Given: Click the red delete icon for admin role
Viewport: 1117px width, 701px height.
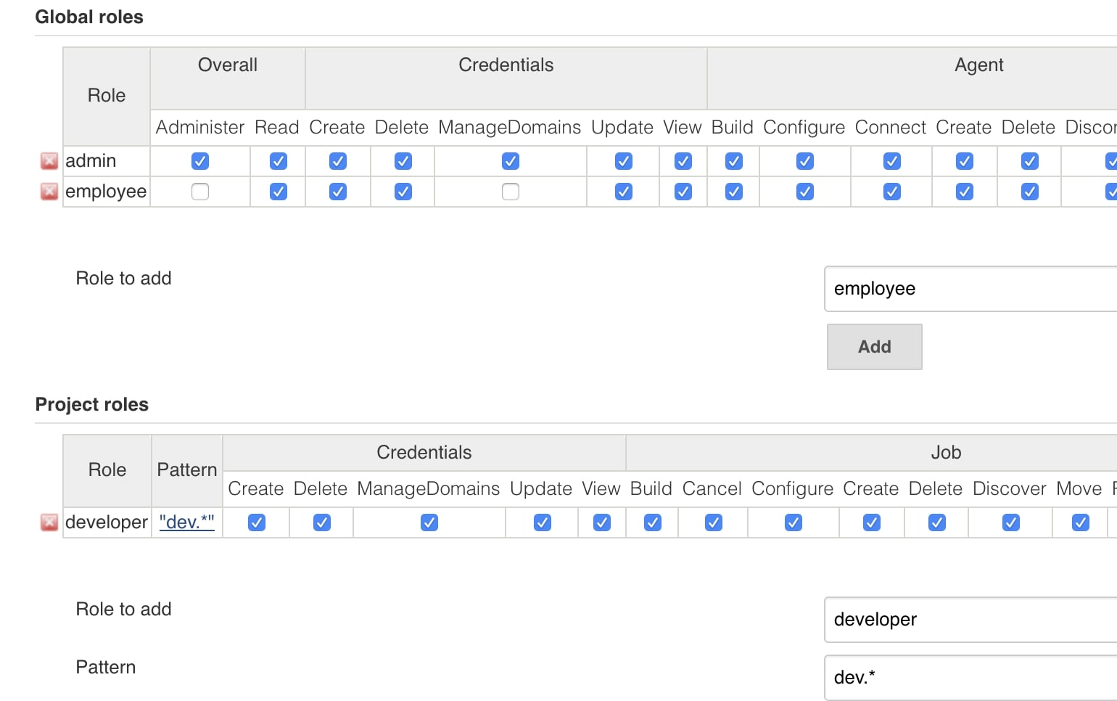Looking at the screenshot, I should pos(49,161).
